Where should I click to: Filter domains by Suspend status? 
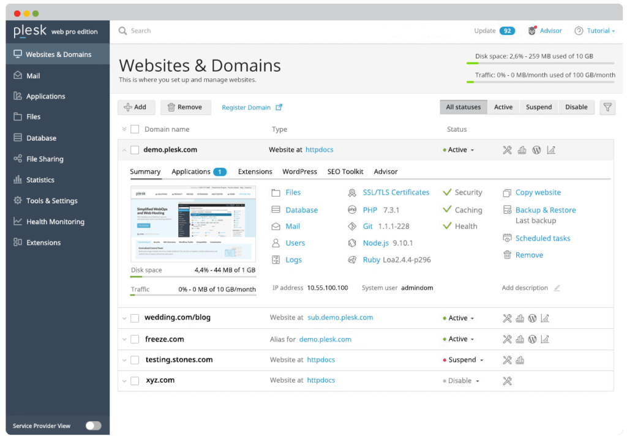(x=539, y=107)
